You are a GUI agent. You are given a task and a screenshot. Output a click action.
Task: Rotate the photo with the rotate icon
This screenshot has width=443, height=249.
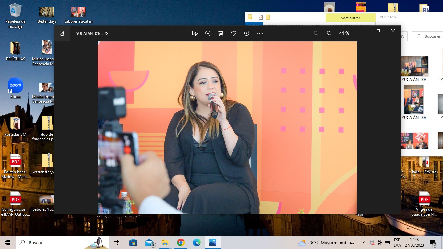(208, 33)
